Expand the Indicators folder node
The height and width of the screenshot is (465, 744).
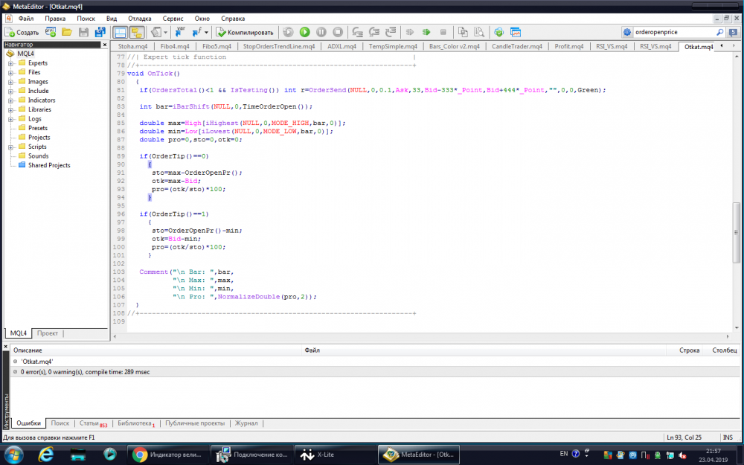click(x=10, y=100)
